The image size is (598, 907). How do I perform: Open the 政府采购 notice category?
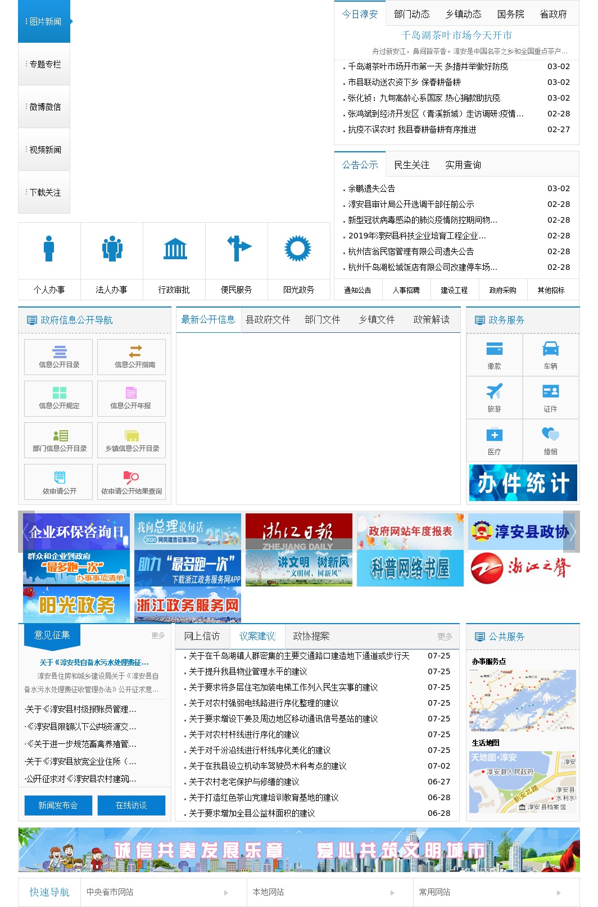coord(502,290)
